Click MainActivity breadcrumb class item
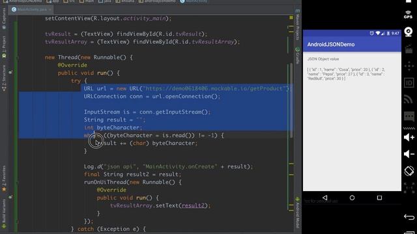This screenshot has width=417, height=234. pyautogui.click(x=194, y=1)
